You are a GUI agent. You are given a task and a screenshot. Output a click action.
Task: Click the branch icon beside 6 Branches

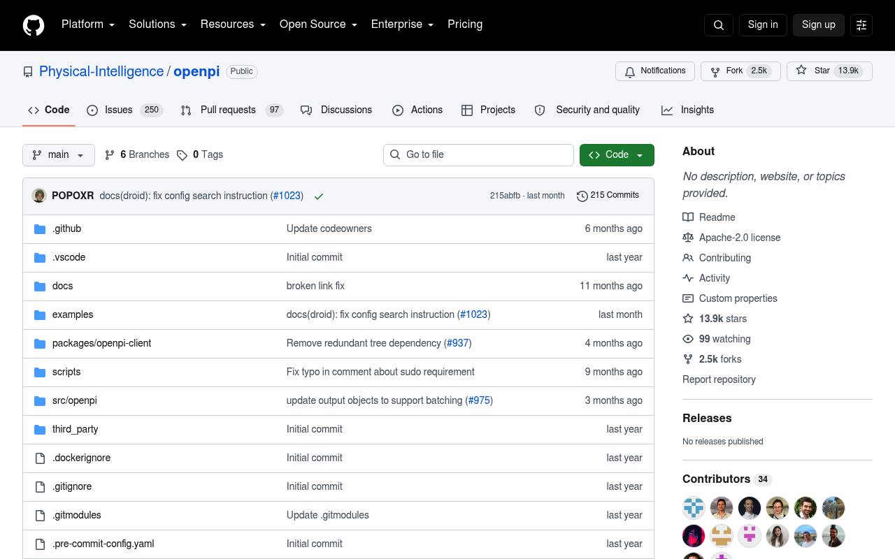109,155
